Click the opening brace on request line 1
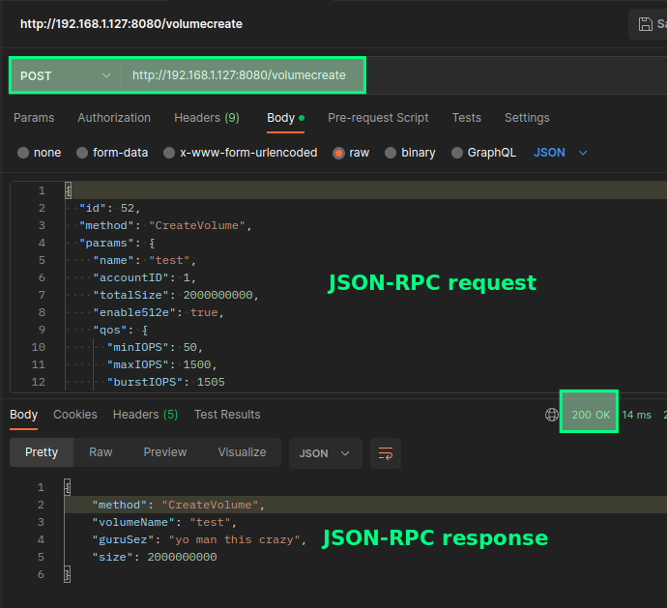667x608 pixels. point(68,190)
